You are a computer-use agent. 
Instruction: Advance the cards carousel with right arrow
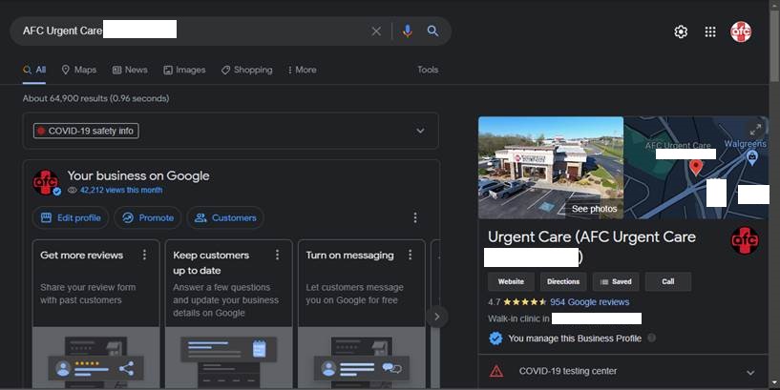(436, 317)
